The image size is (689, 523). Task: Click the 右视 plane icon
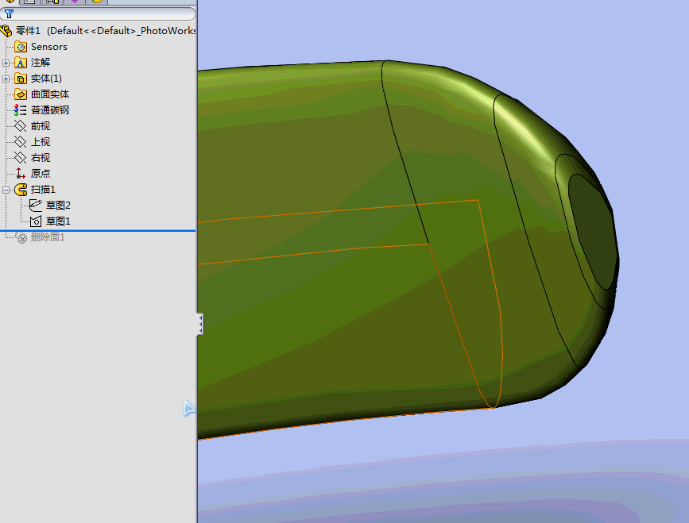tap(20, 157)
